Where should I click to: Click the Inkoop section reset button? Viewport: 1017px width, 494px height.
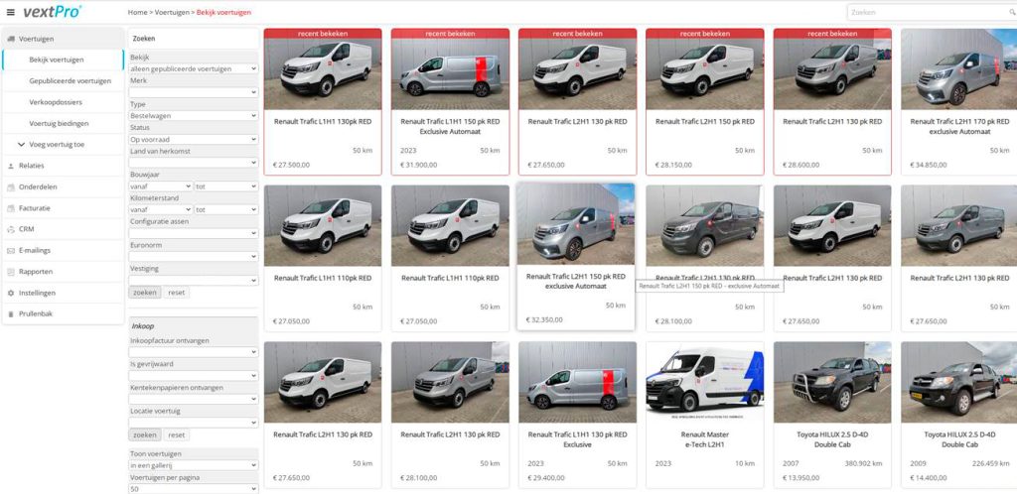pyautogui.click(x=177, y=435)
